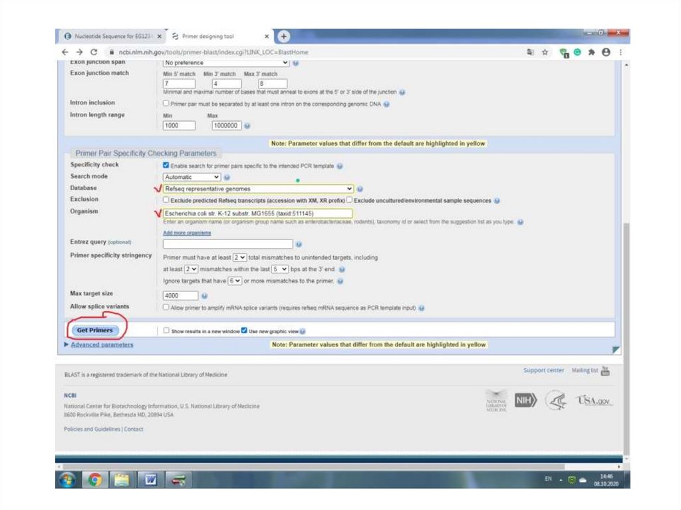Click help icon next to Search mode
This screenshot has width=681, height=510.
(x=227, y=178)
